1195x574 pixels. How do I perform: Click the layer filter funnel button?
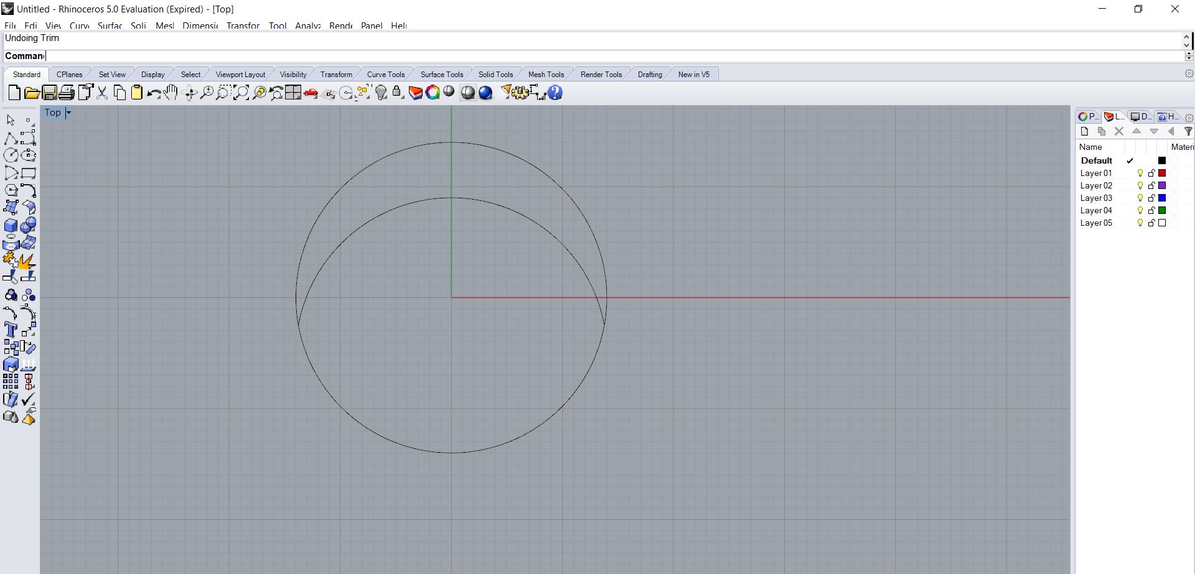(x=1188, y=131)
